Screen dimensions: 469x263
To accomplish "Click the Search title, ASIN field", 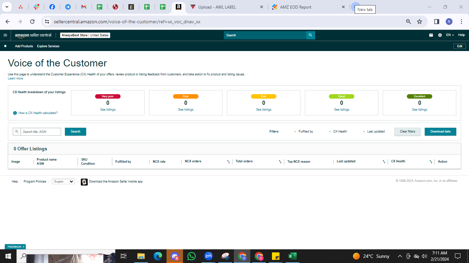I will pos(41,131).
